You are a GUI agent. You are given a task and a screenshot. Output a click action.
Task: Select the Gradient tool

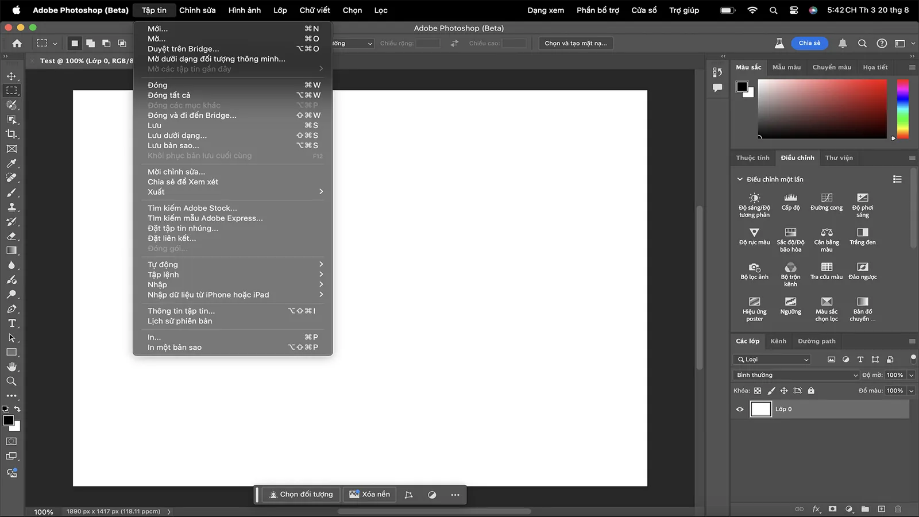(11, 250)
